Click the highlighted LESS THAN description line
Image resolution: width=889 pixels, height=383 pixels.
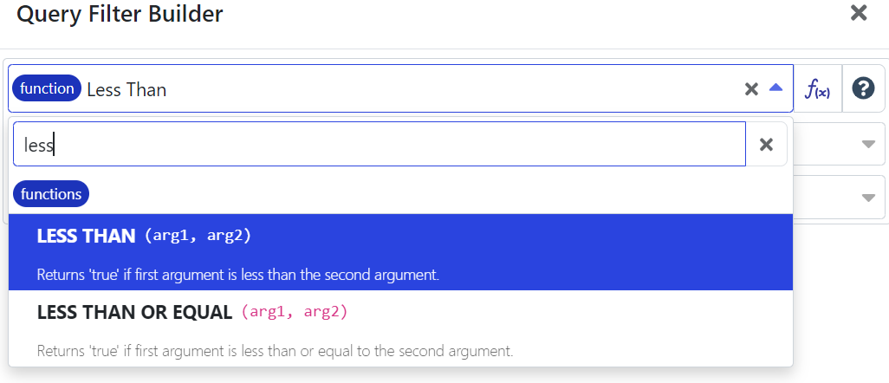238,275
